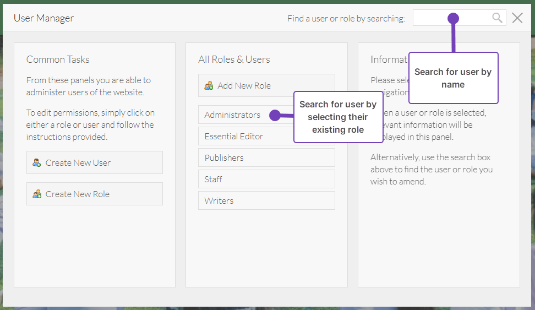Click the group icon beside Create New Role
The height and width of the screenshot is (310, 535).
(x=37, y=194)
